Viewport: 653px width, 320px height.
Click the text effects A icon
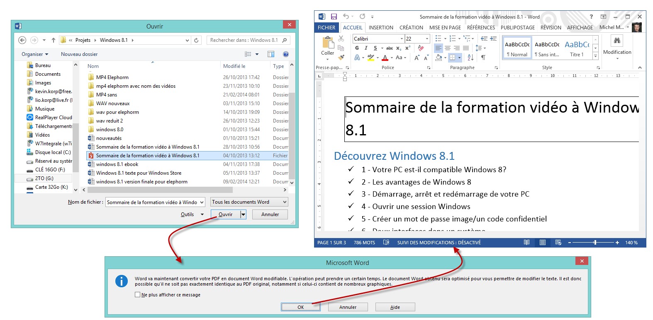click(x=357, y=58)
